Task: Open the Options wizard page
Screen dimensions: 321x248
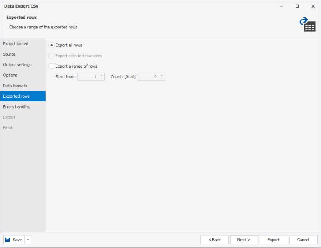Action: pos(10,75)
